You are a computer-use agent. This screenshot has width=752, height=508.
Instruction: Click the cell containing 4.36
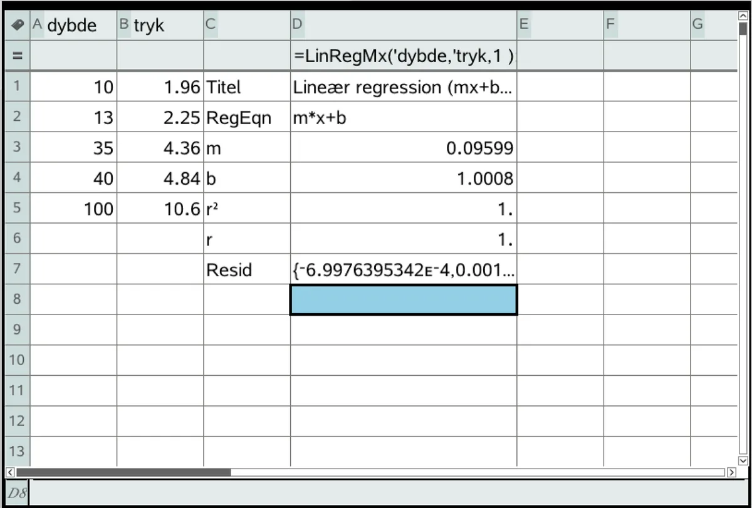160,148
